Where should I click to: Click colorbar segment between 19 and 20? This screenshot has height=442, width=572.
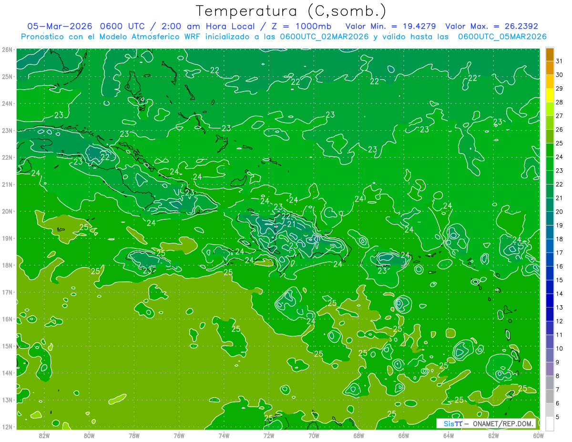click(550, 218)
